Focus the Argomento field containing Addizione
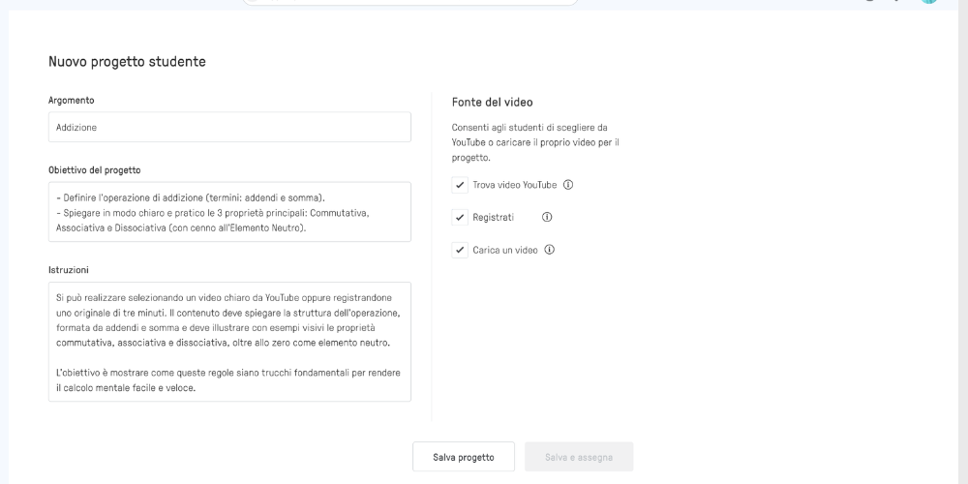The height and width of the screenshot is (484, 968). (229, 127)
